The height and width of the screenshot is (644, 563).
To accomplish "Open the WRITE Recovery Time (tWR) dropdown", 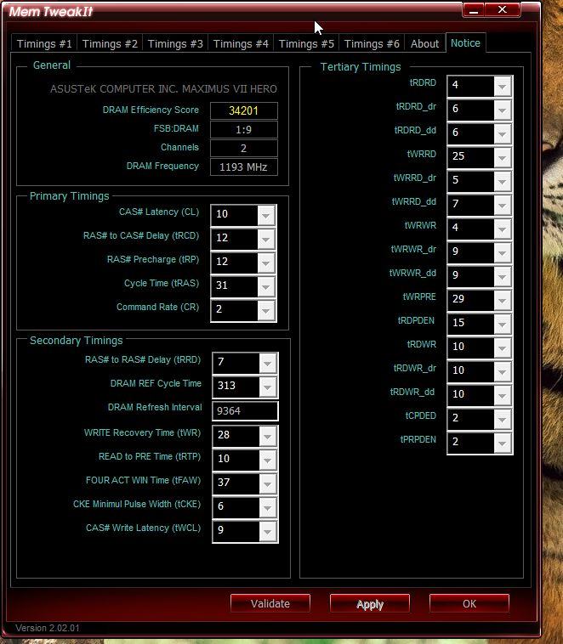I will (267, 436).
